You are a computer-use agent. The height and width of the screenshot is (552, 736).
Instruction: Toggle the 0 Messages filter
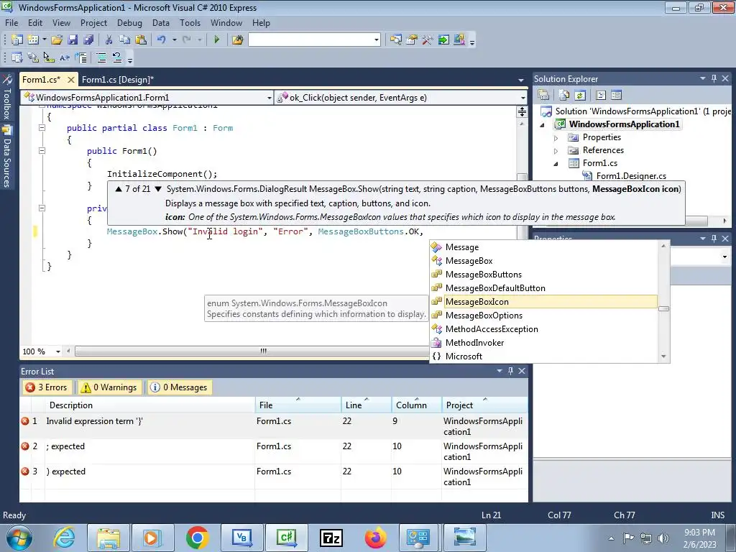(x=179, y=387)
